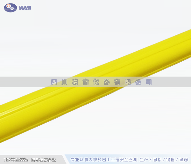The height and width of the screenshot is (164, 191).
Task: Click the 器 character in the watermark
Action: [107, 82]
